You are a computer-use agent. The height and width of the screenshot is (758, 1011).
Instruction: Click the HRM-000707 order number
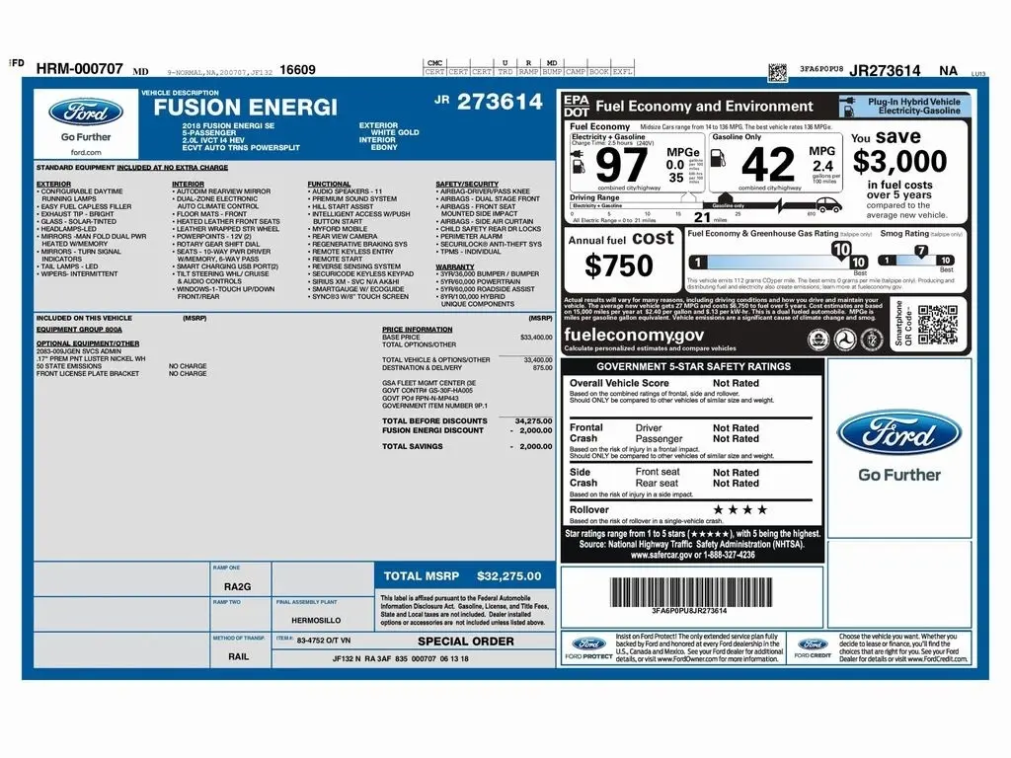point(79,69)
